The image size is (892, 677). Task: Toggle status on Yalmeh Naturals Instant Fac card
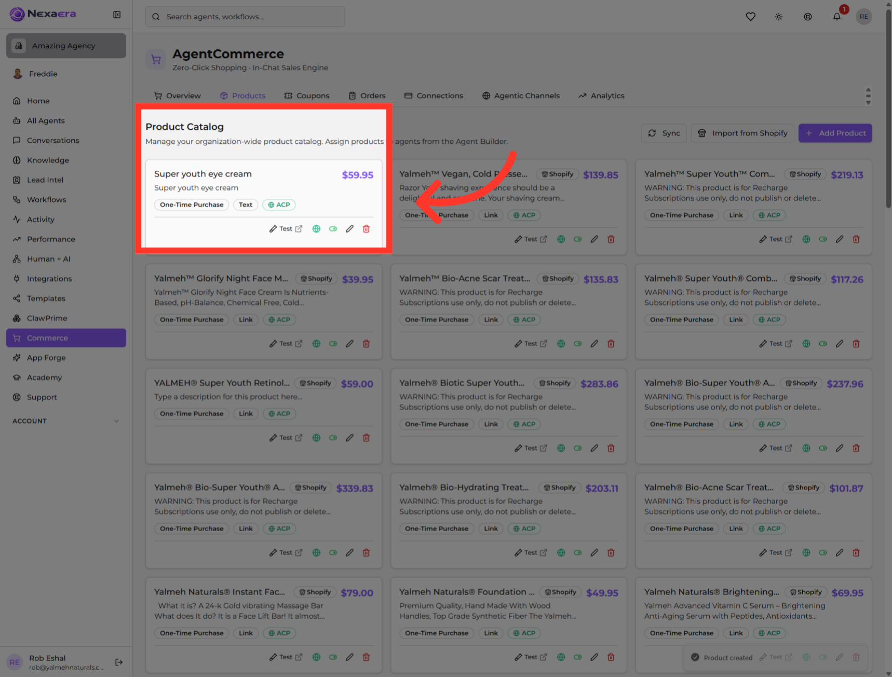click(333, 657)
